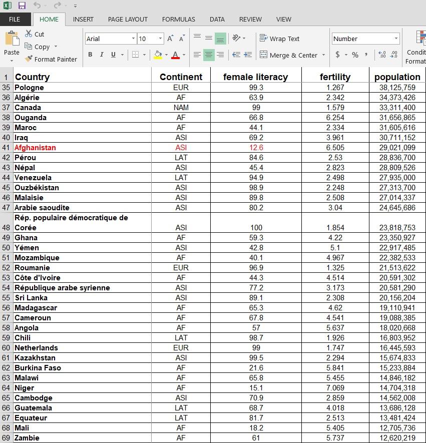The height and width of the screenshot is (443, 426).
Task: Increase decimal places using the decimal icon
Action: pos(381,55)
